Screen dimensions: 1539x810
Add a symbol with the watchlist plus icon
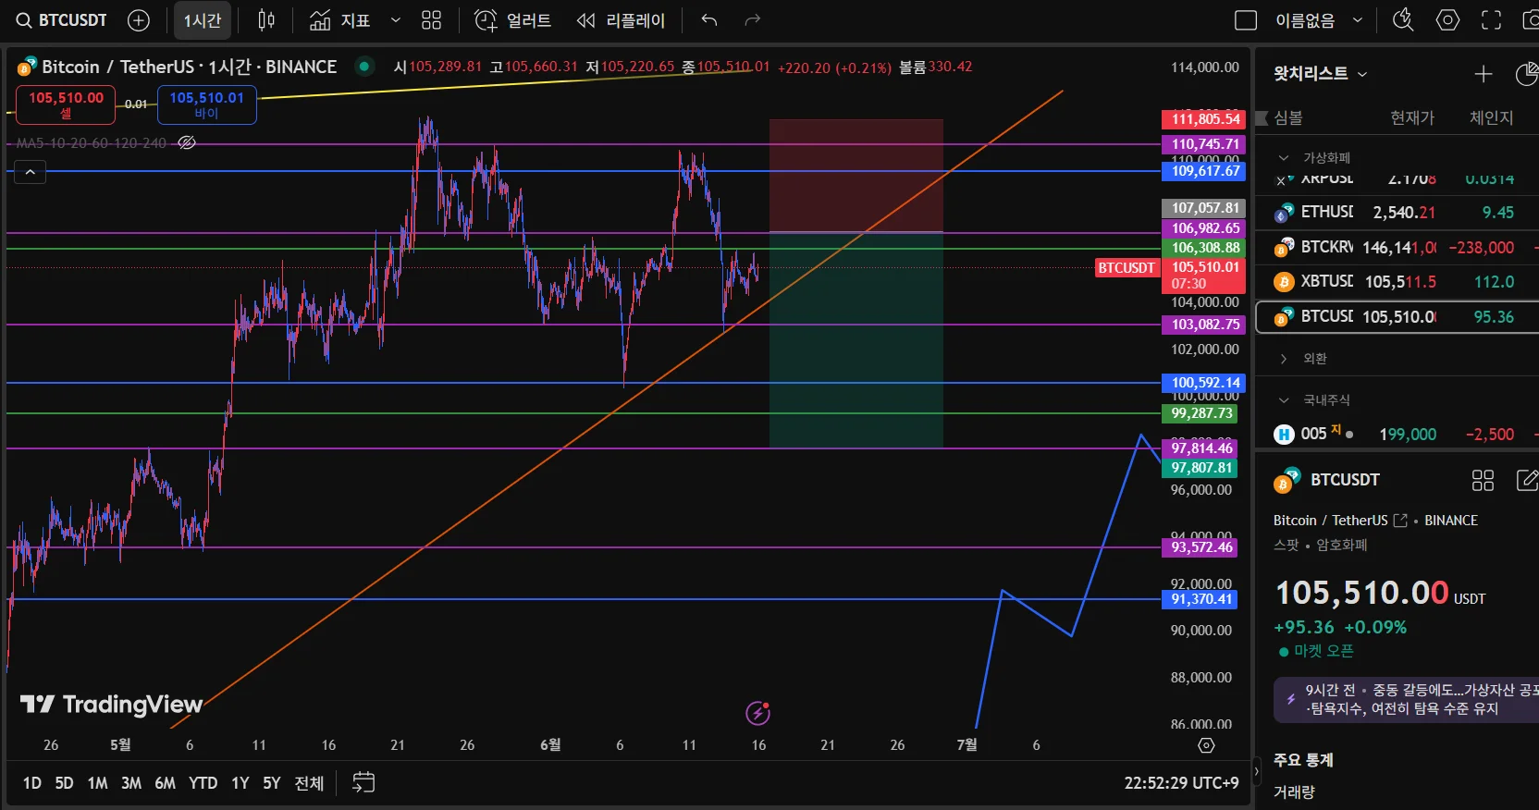(x=1484, y=74)
